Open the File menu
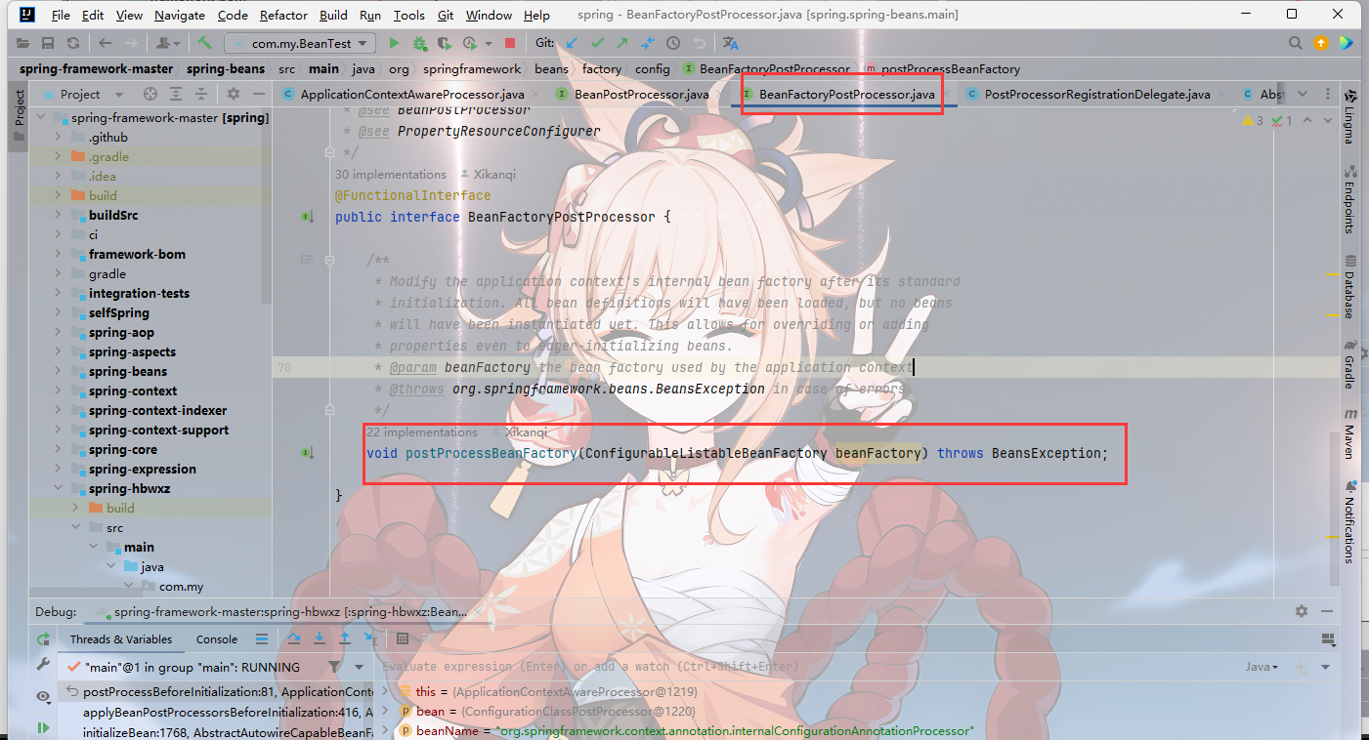 pyautogui.click(x=60, y=16)
